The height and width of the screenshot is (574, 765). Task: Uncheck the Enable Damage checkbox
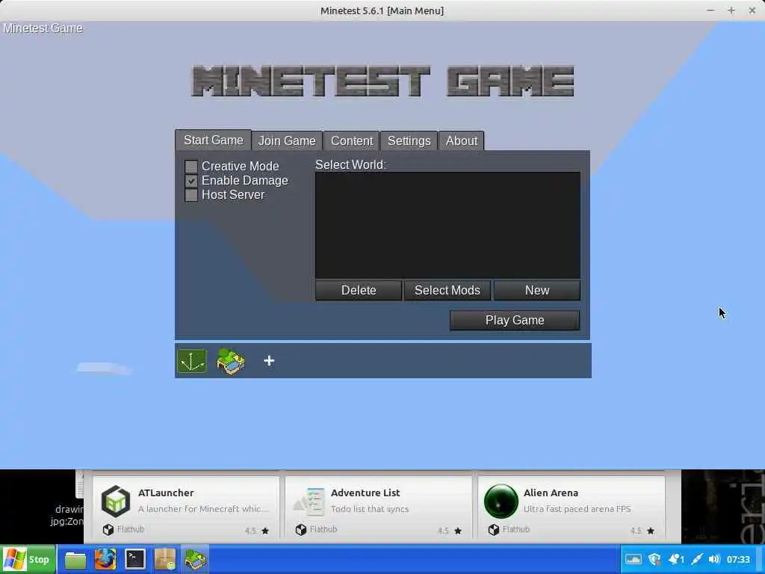tap(191, 181)
